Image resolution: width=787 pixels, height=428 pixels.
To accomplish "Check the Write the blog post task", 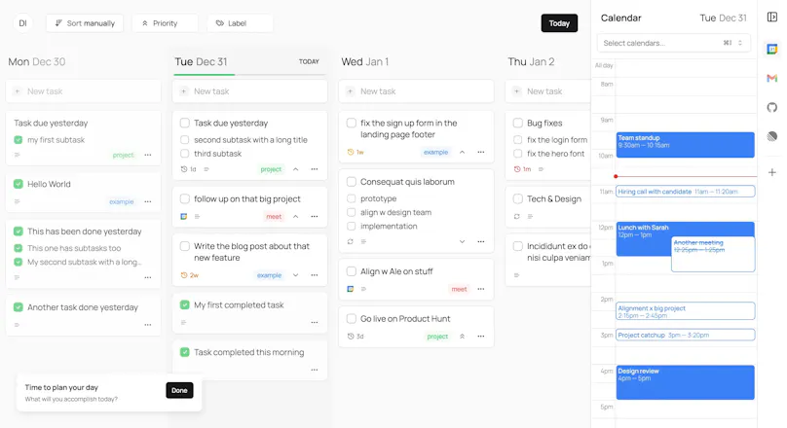I will click(185, 246).
